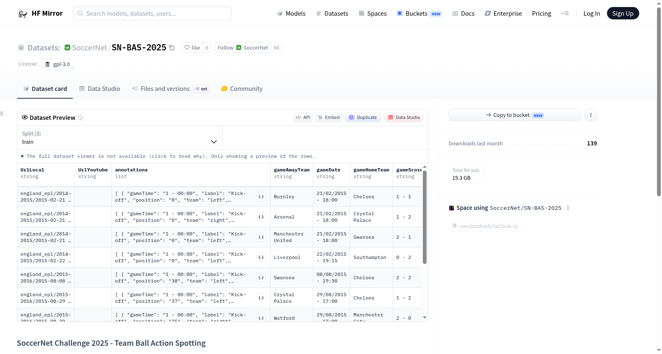
Task: Switch to the Dataset card tab
Action: click(x=45, y=89)
